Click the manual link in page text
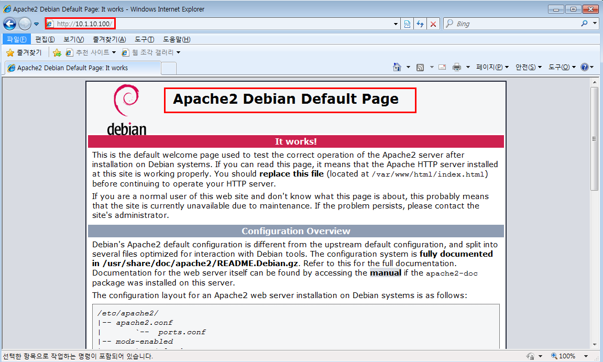 click(x=386, y=273)
